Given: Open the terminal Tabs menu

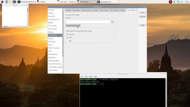Looking at the screenshot, I should coord(91,77).
